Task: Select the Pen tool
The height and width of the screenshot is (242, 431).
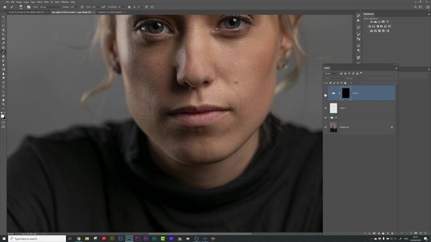Action: [x=3, y=82]
